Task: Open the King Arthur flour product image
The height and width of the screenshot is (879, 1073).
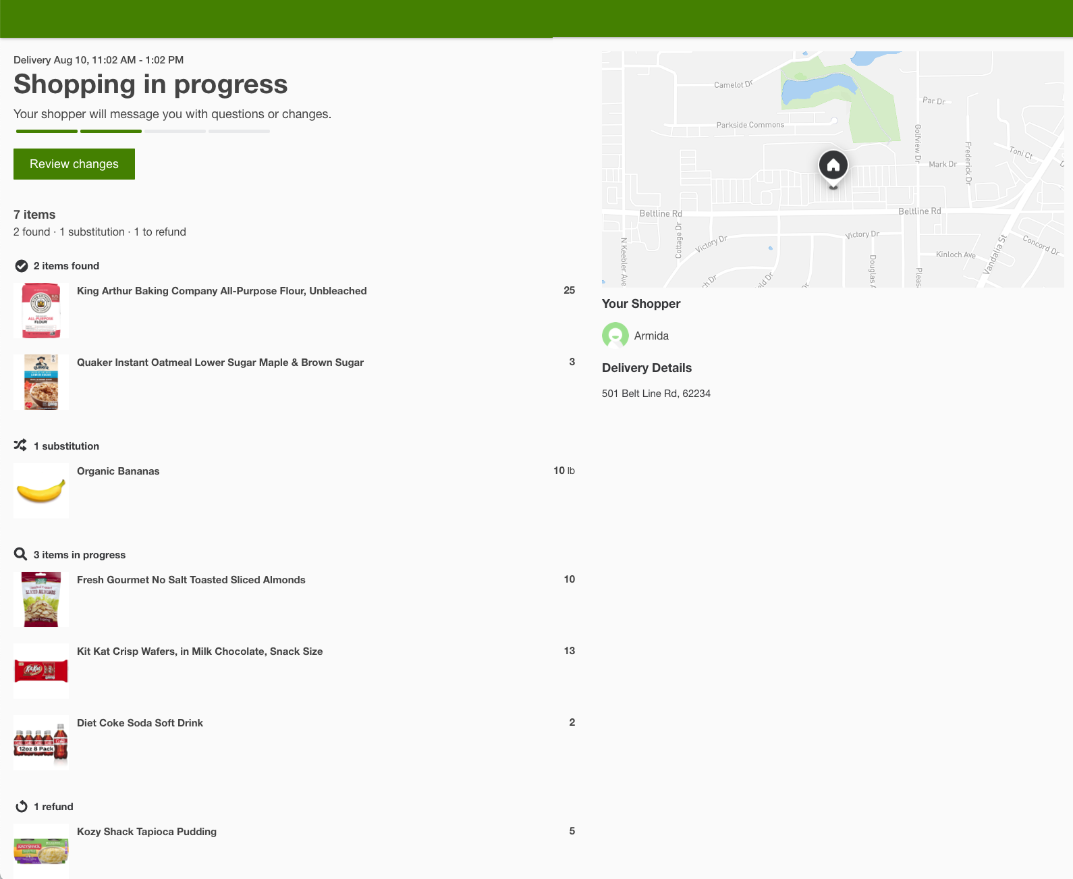Action: pos(41,311)
